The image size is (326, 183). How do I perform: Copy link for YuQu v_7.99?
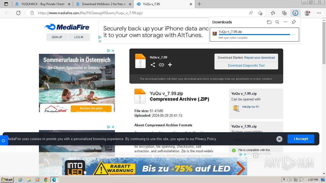(x=161, y=65)
